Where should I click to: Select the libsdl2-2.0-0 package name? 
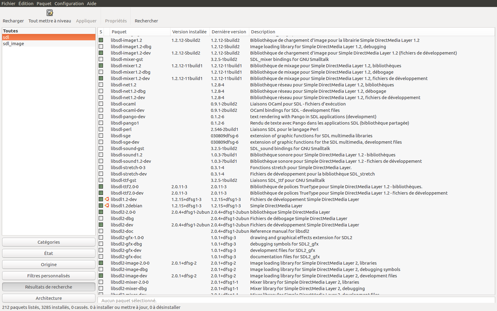coord(123,212)
